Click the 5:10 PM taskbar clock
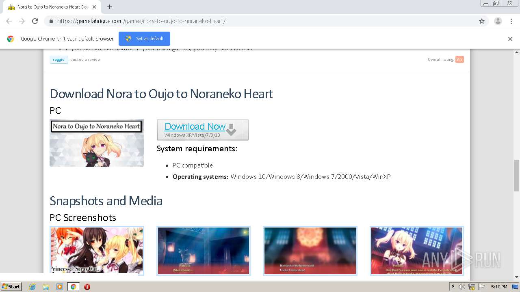The image size is (520, 292). pyautogui.click(x=499, y=287)
